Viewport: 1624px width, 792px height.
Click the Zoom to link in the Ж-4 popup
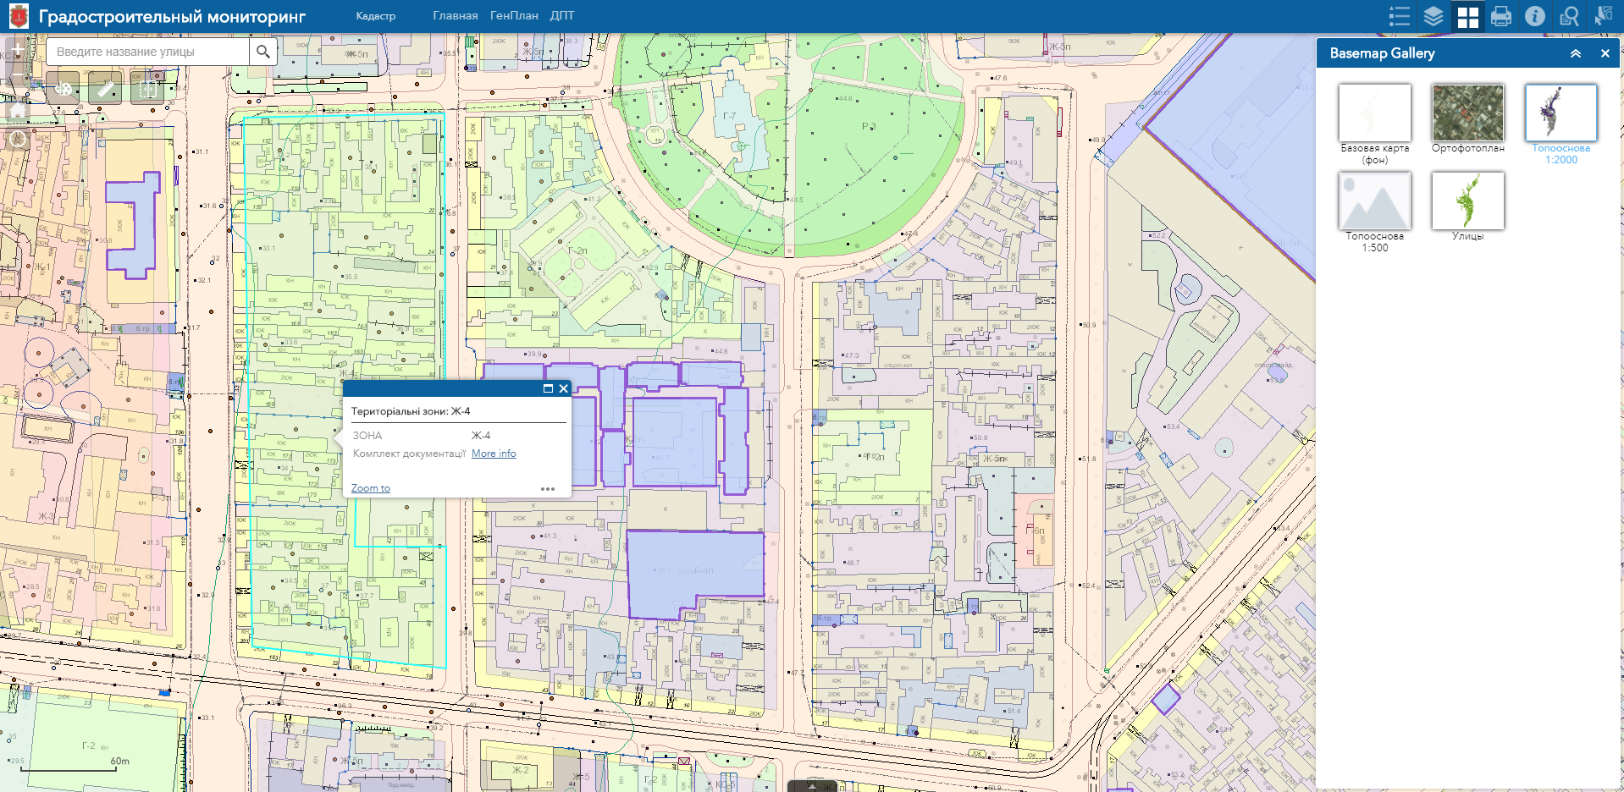coord(370,487)
